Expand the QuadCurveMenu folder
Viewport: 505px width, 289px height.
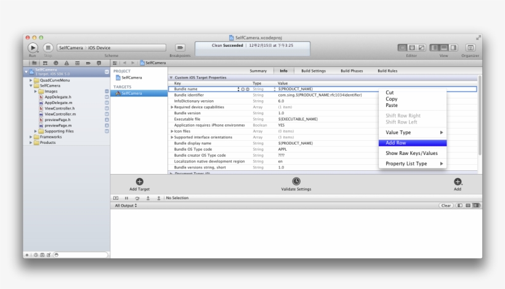pyautogui.click(x=31, y=81)
